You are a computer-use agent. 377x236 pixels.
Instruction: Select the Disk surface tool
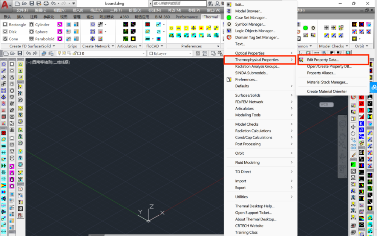click(10, 32)
